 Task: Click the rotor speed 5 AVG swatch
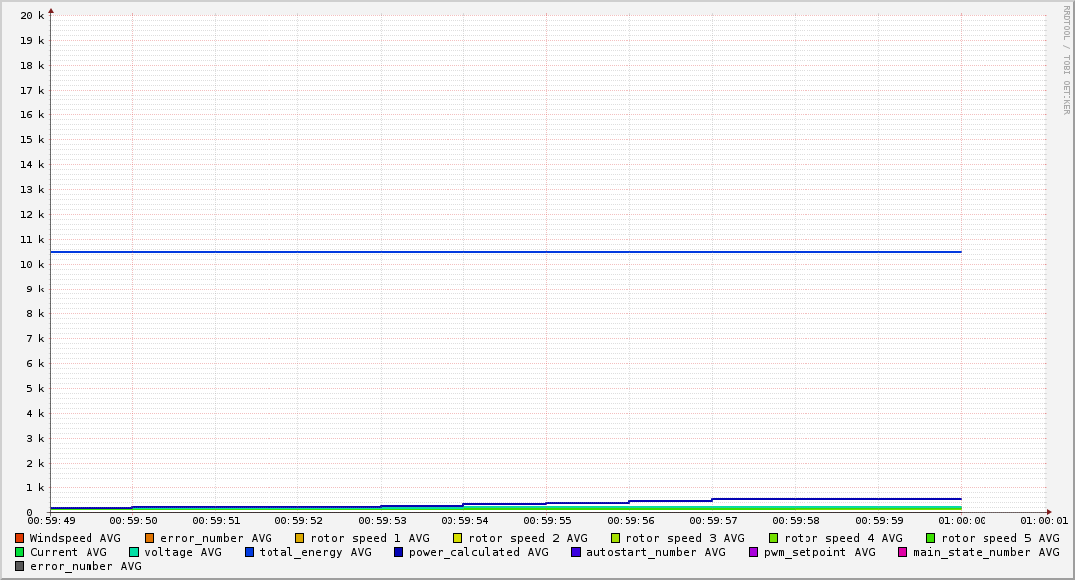pyautogui.click(x=931, y=538)
